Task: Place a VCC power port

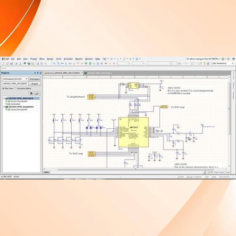Action: (x=78, y=63)
